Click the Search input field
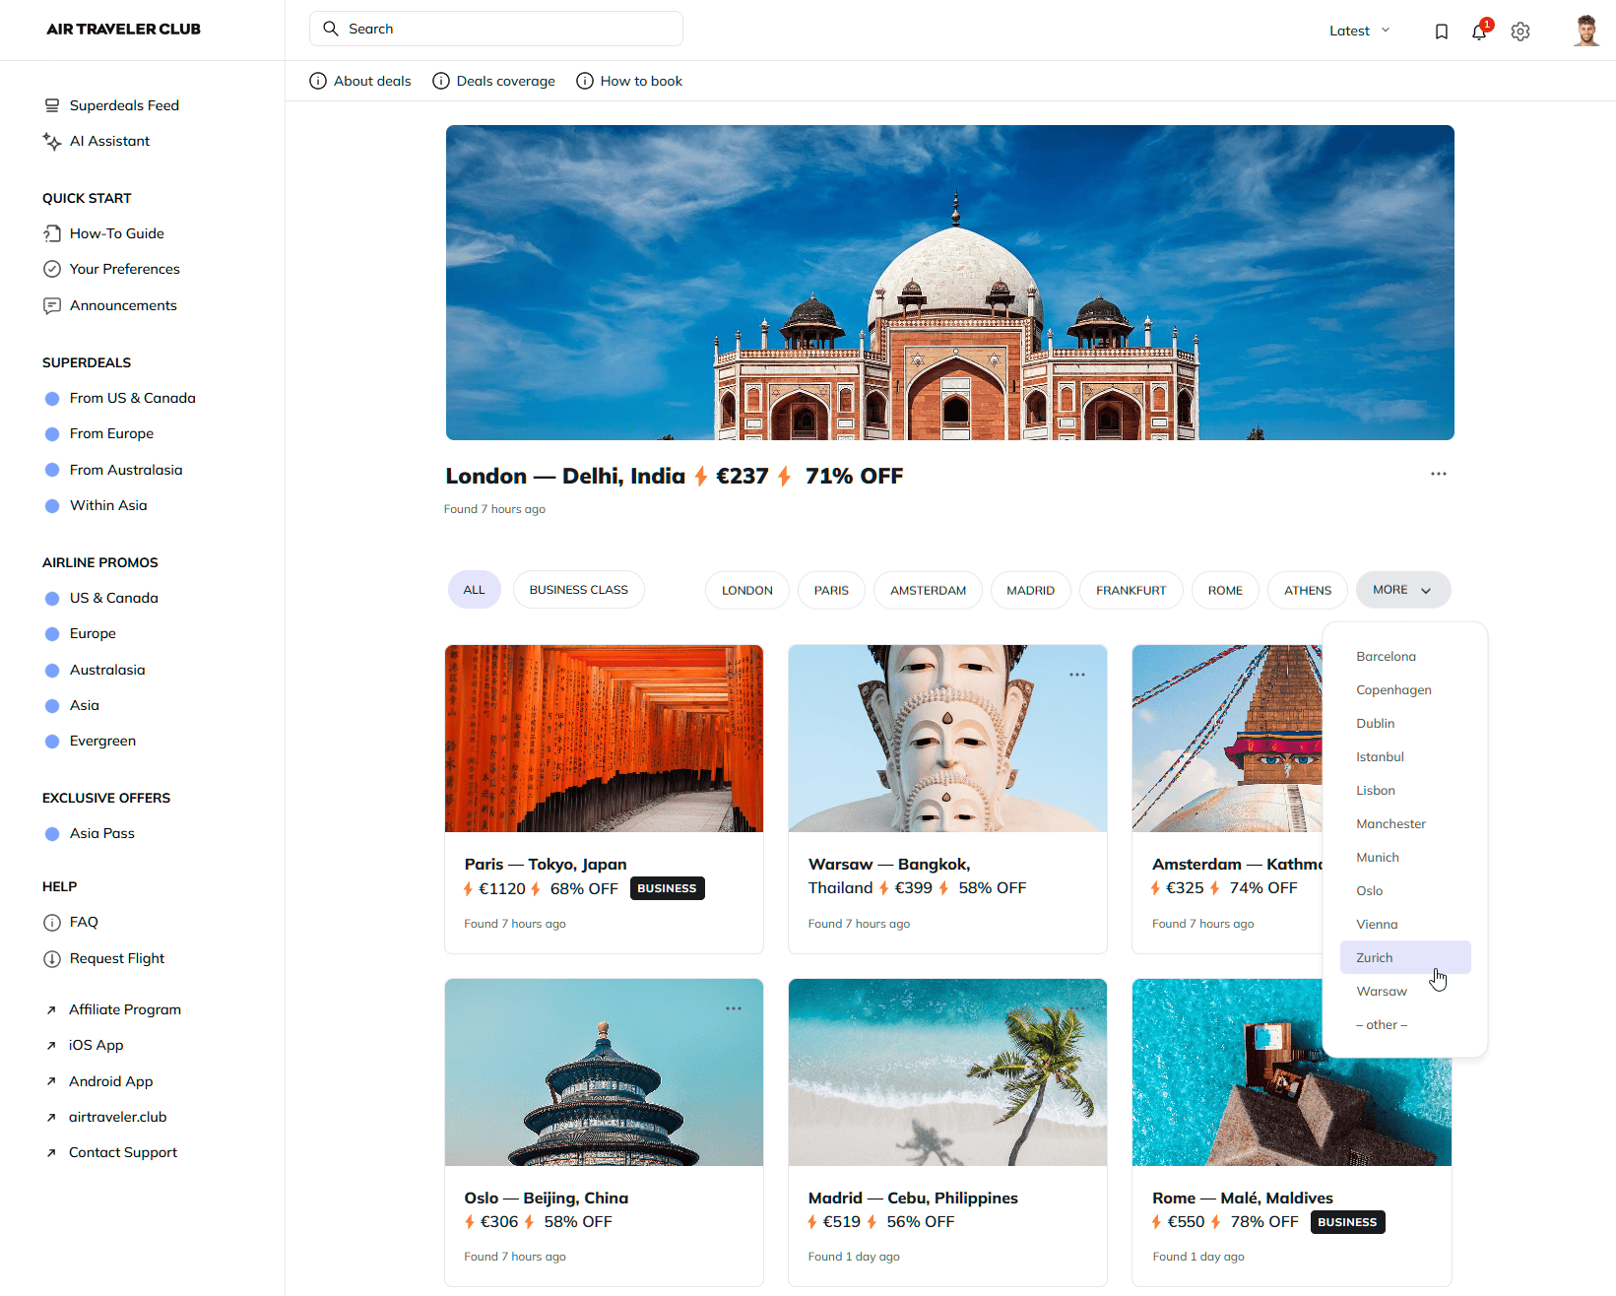Screen dimensions: 1616x1296 click(496, 29)
